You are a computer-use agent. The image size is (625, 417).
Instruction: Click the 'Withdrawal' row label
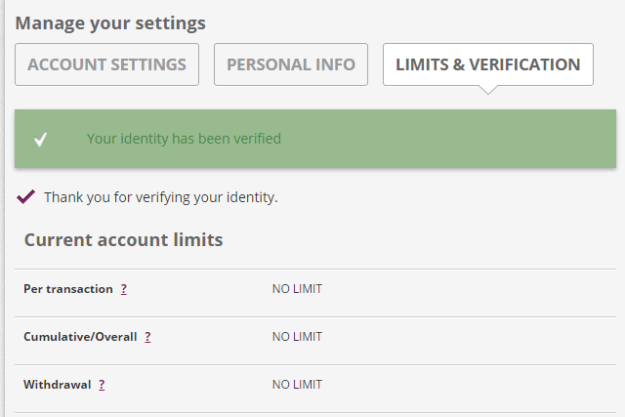click(x=58, y=385)
